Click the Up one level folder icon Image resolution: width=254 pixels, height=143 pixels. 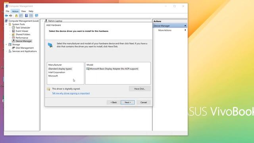point(16,15)
